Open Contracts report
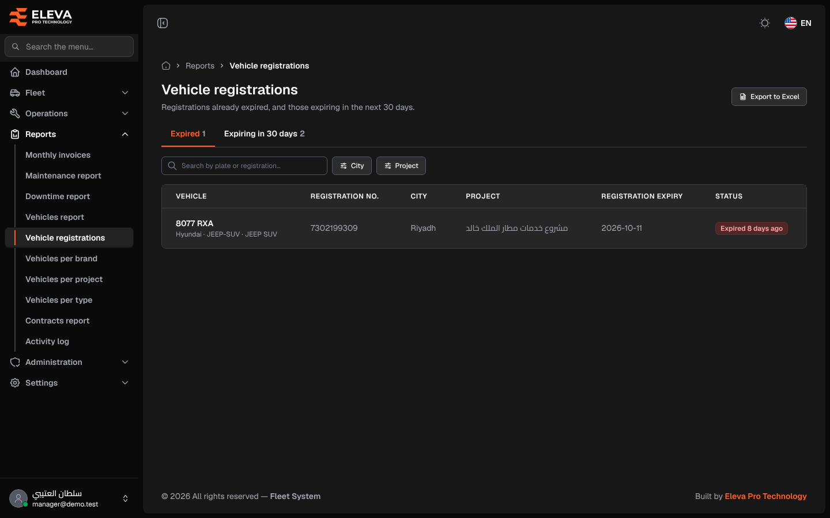 (58, 321)
